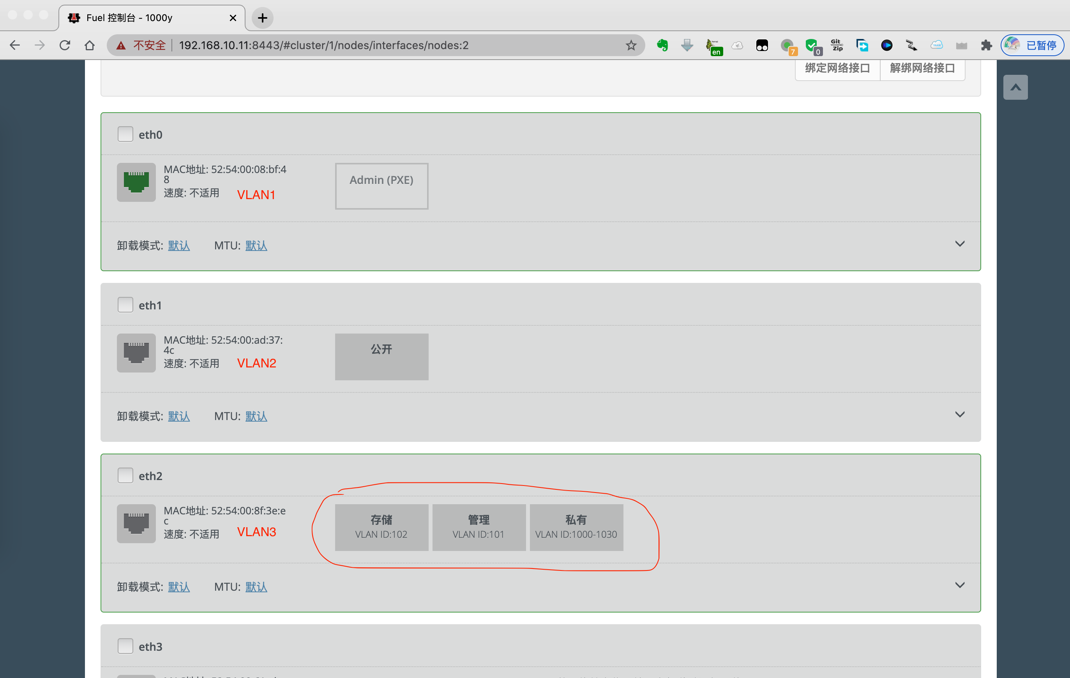Select the 公开 network block on eth1
This screenshot has width=1070, height=678.
[382, 357]
